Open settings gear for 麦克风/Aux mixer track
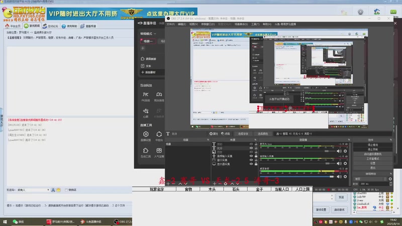 pos(345,151)
